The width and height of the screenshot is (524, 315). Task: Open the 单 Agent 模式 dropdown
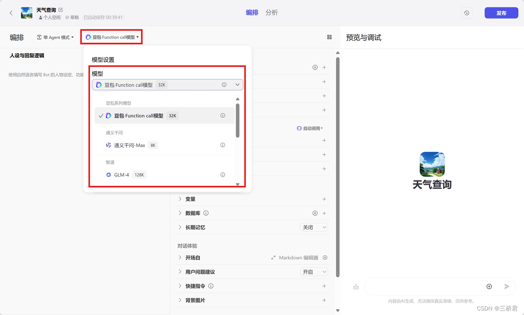point(55,37)
